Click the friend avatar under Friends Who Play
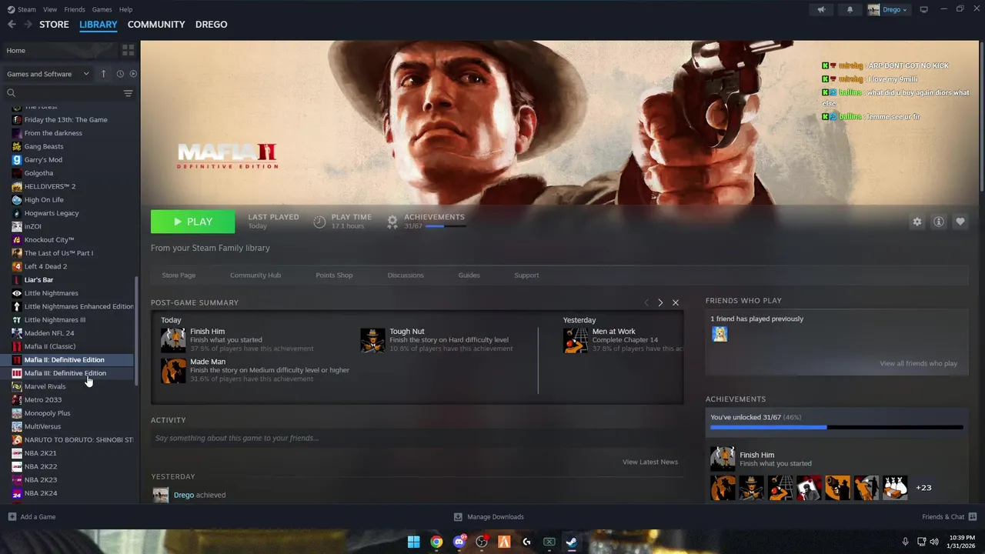Image resolution: width=985 pixels, height=554 pixels. (720, 334)
